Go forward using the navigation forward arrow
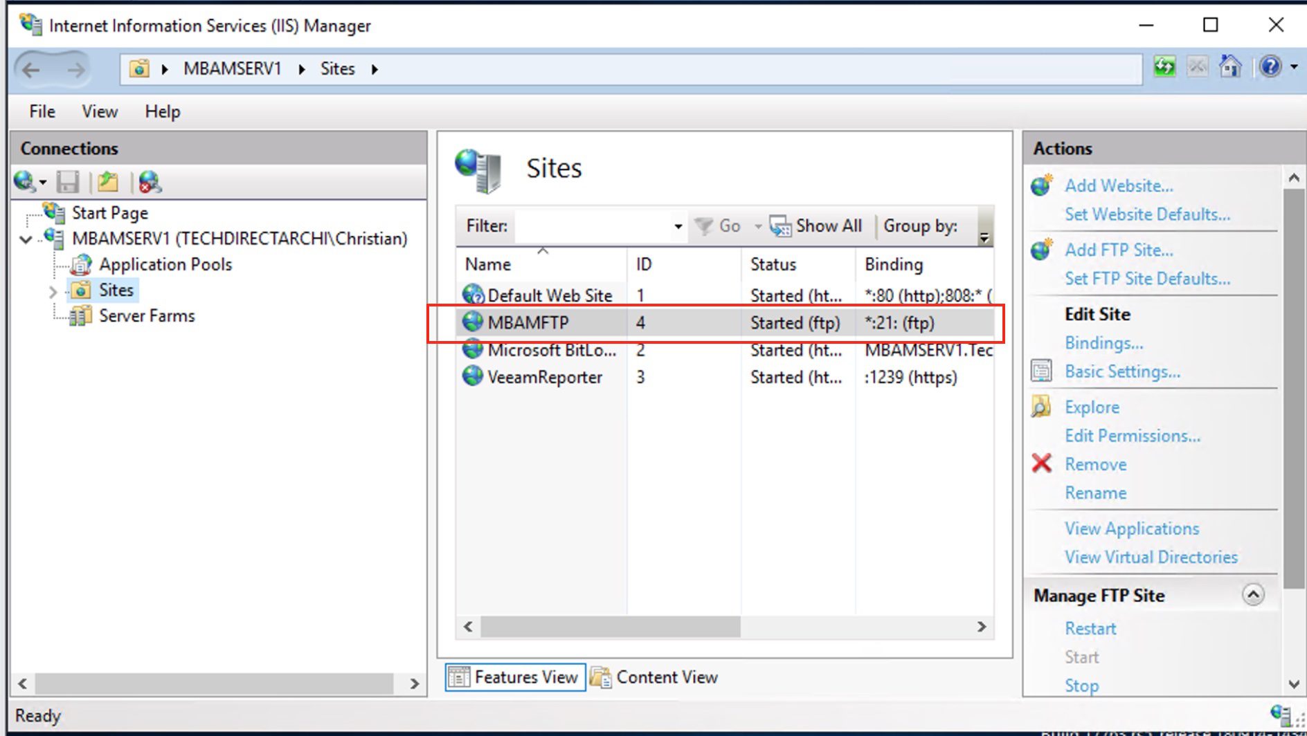This screenshot has height=736, width=1307. 75,69
